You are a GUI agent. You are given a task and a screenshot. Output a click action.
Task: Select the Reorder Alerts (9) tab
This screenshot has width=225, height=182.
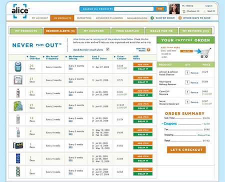click(60, 31)
